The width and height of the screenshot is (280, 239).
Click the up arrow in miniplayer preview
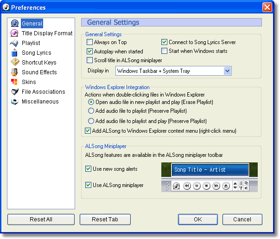tap(235, 184)
